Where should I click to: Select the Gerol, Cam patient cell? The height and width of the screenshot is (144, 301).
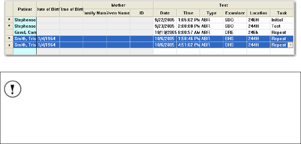coord(25,32)
